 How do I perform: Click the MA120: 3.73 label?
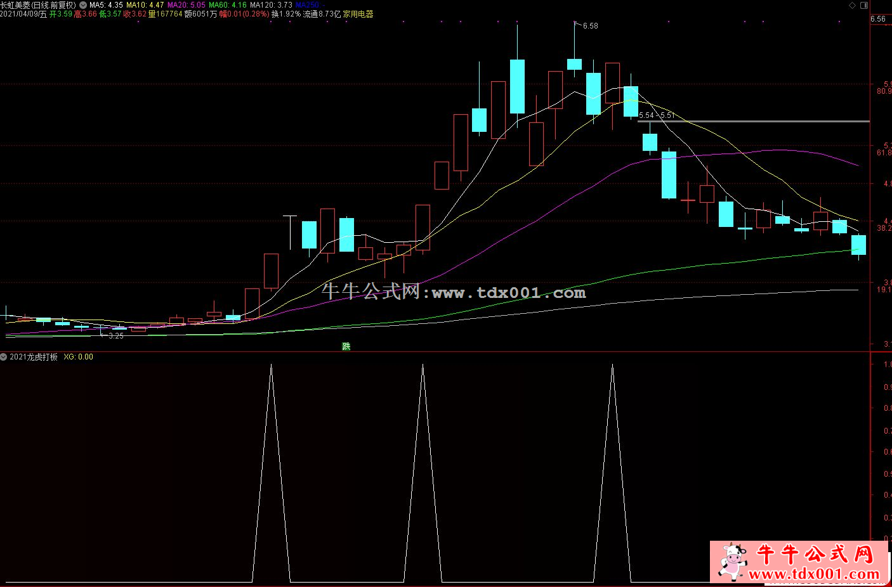point(271,5)
